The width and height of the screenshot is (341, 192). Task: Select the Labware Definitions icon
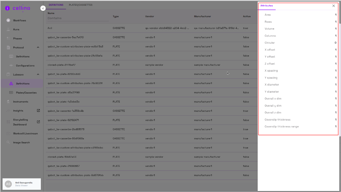tap(11, 83)
